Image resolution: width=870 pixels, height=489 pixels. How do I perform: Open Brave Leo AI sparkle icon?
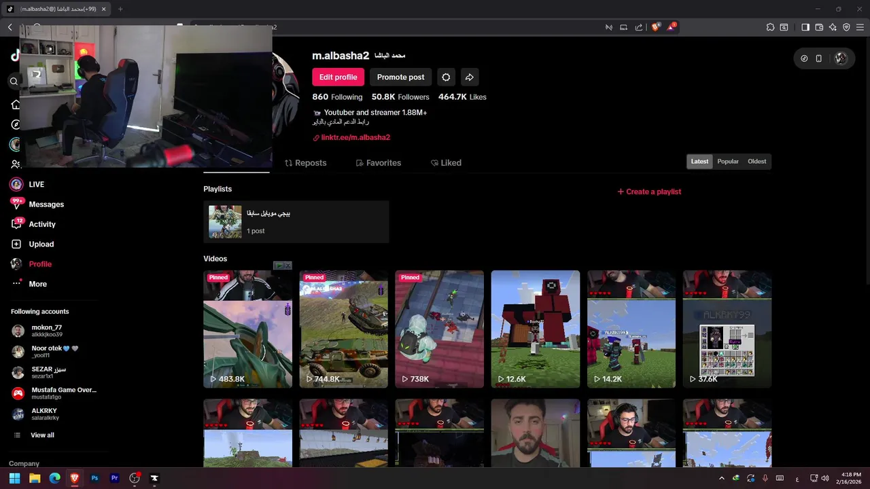833,27
